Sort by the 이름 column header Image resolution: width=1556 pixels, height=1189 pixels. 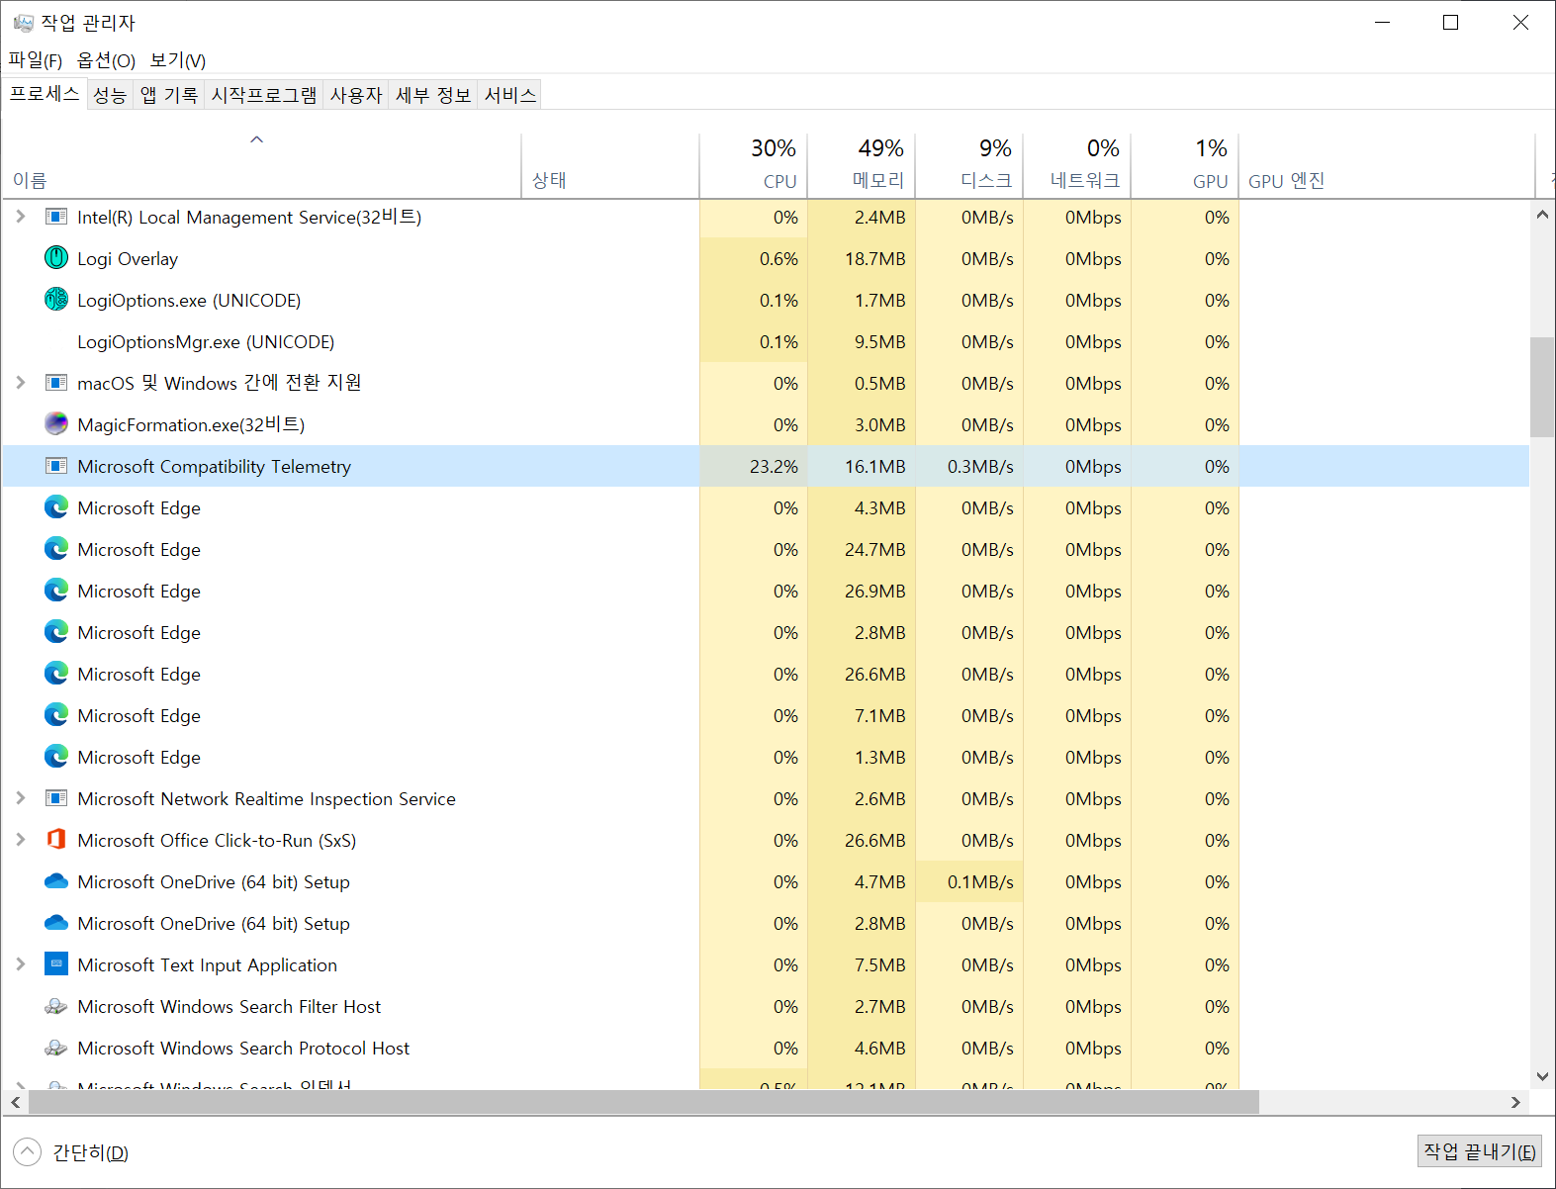(262, 165)
